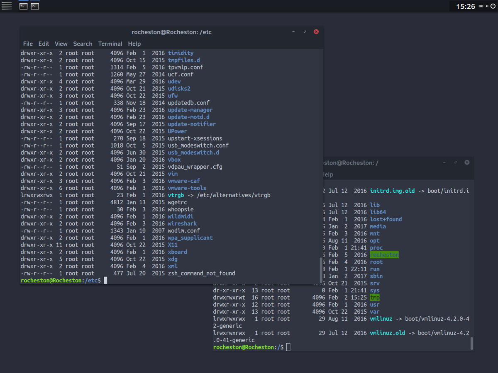
Task: Close the /etc terminal with red button
Action: (x=316, y=32)
